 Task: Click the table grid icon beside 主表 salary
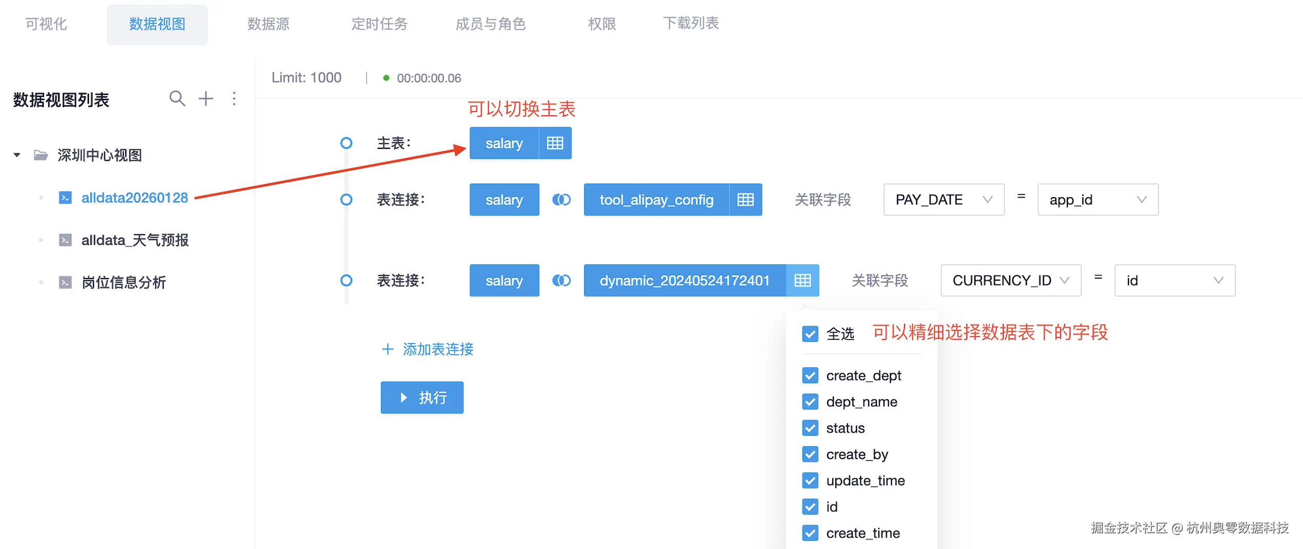pos(555,143)
